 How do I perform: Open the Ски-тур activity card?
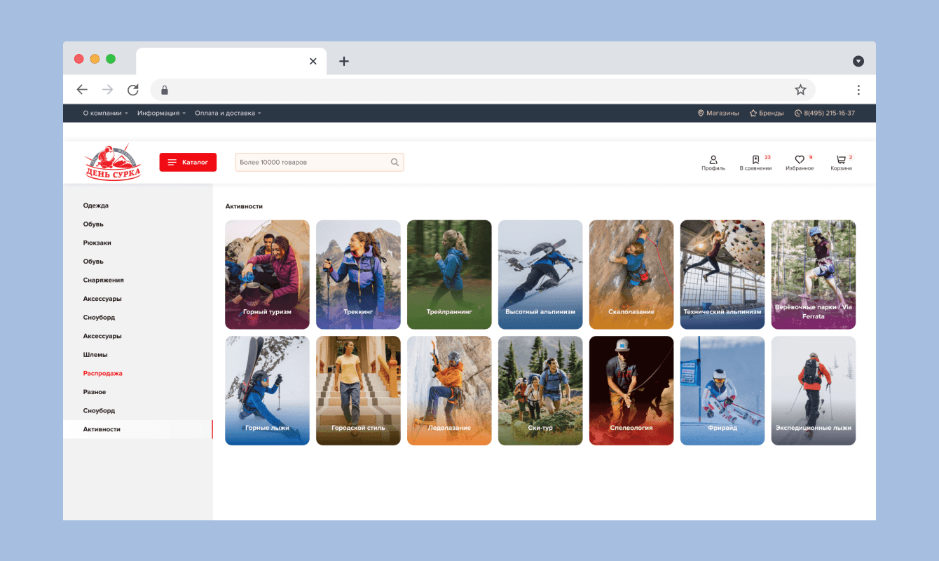[540, 391]
